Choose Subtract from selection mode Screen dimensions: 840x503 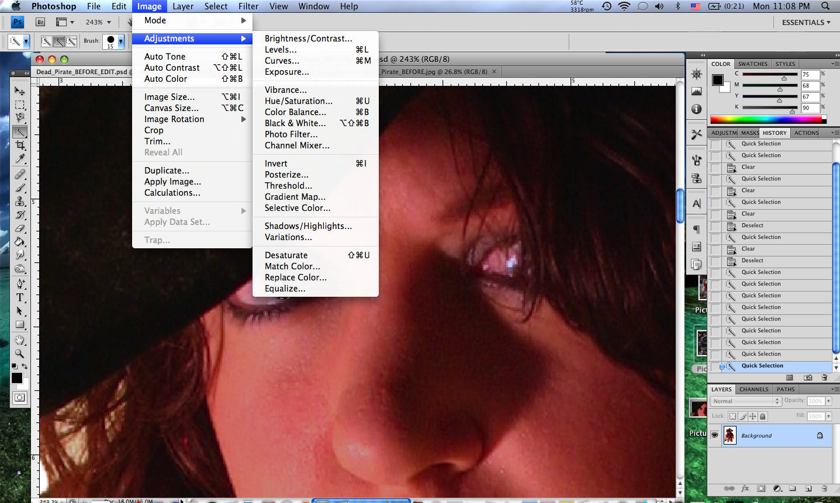click(71, 41)
